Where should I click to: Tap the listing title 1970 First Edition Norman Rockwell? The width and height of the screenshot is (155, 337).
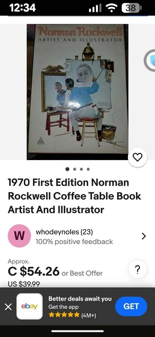pyautogui.click(x=74, y=196)
